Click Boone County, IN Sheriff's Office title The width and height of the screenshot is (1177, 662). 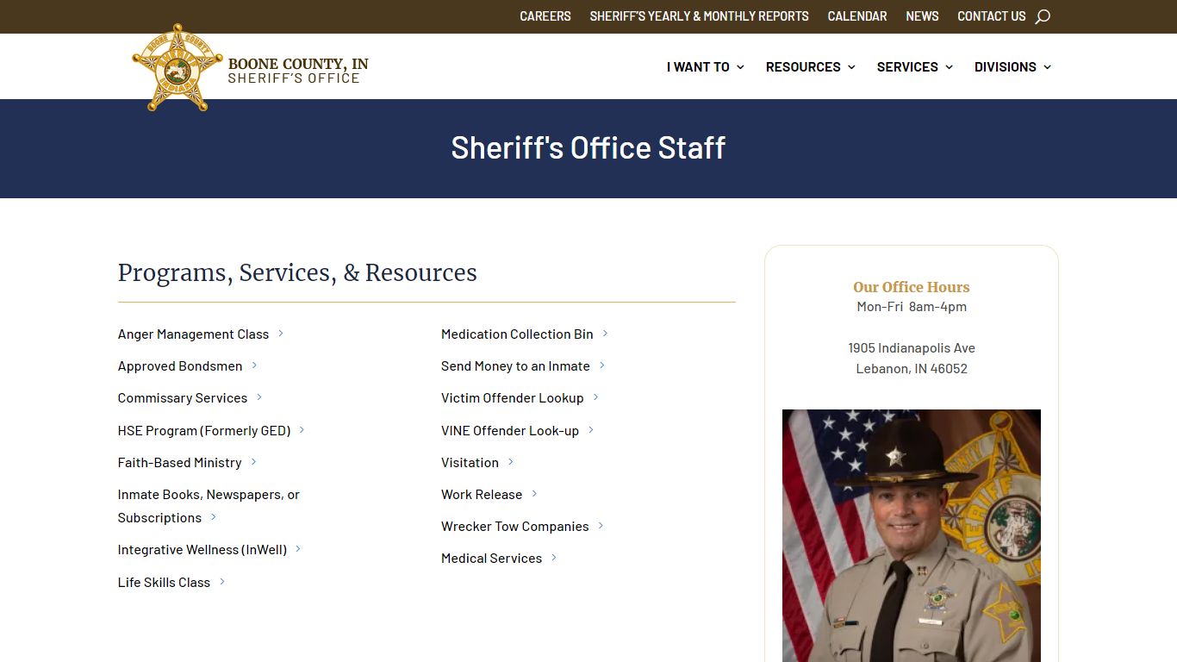coord(298,71)
